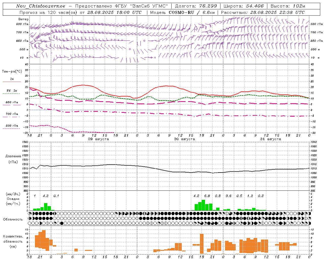
Task: Click the 0.6 three-hour precipitation value
Action: click(229, 196)
